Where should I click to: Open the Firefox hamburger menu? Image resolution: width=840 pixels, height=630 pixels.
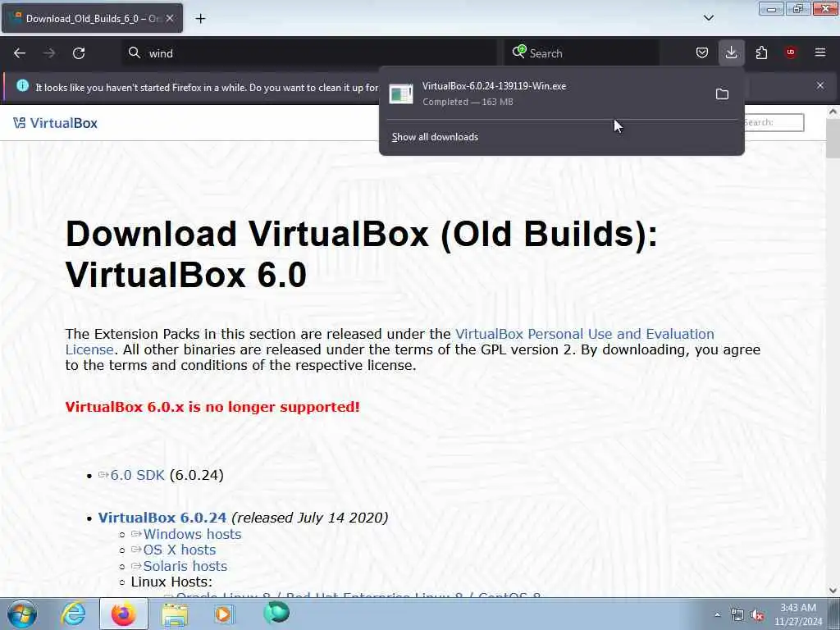(x=820, y=52)
